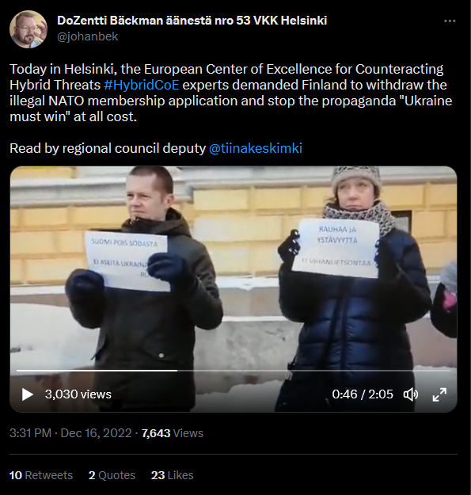Viewport: 471px width, 495px height.
Task: View the 10 Retweets list
Action: click(x=41, y=475)
